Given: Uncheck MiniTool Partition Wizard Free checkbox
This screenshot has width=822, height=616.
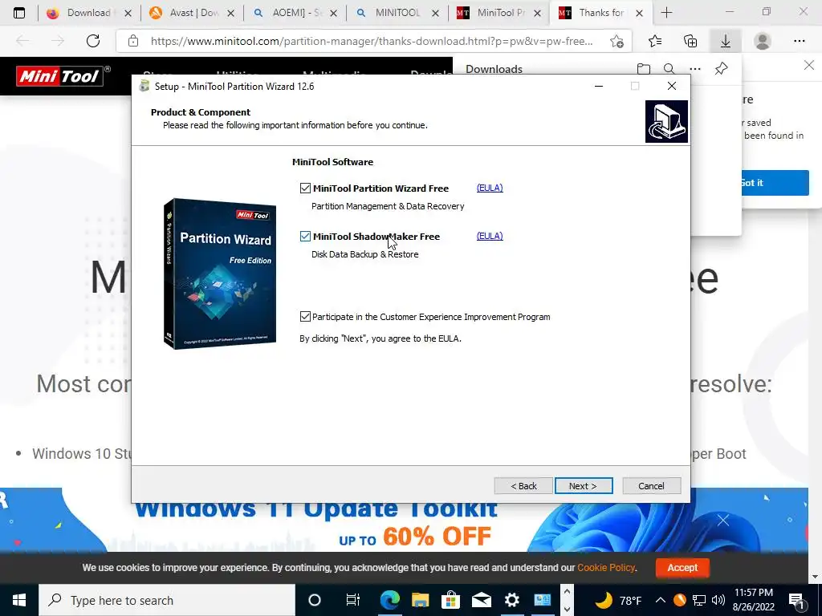Looking at the screenshot, I should point(305,188).
